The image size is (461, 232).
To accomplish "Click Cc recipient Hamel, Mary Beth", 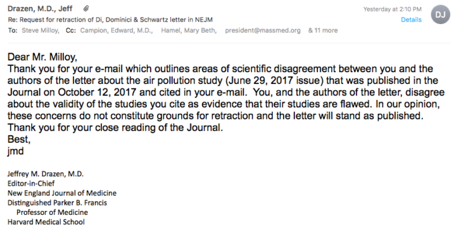I will pyautogui.click(x=189, y=30).
